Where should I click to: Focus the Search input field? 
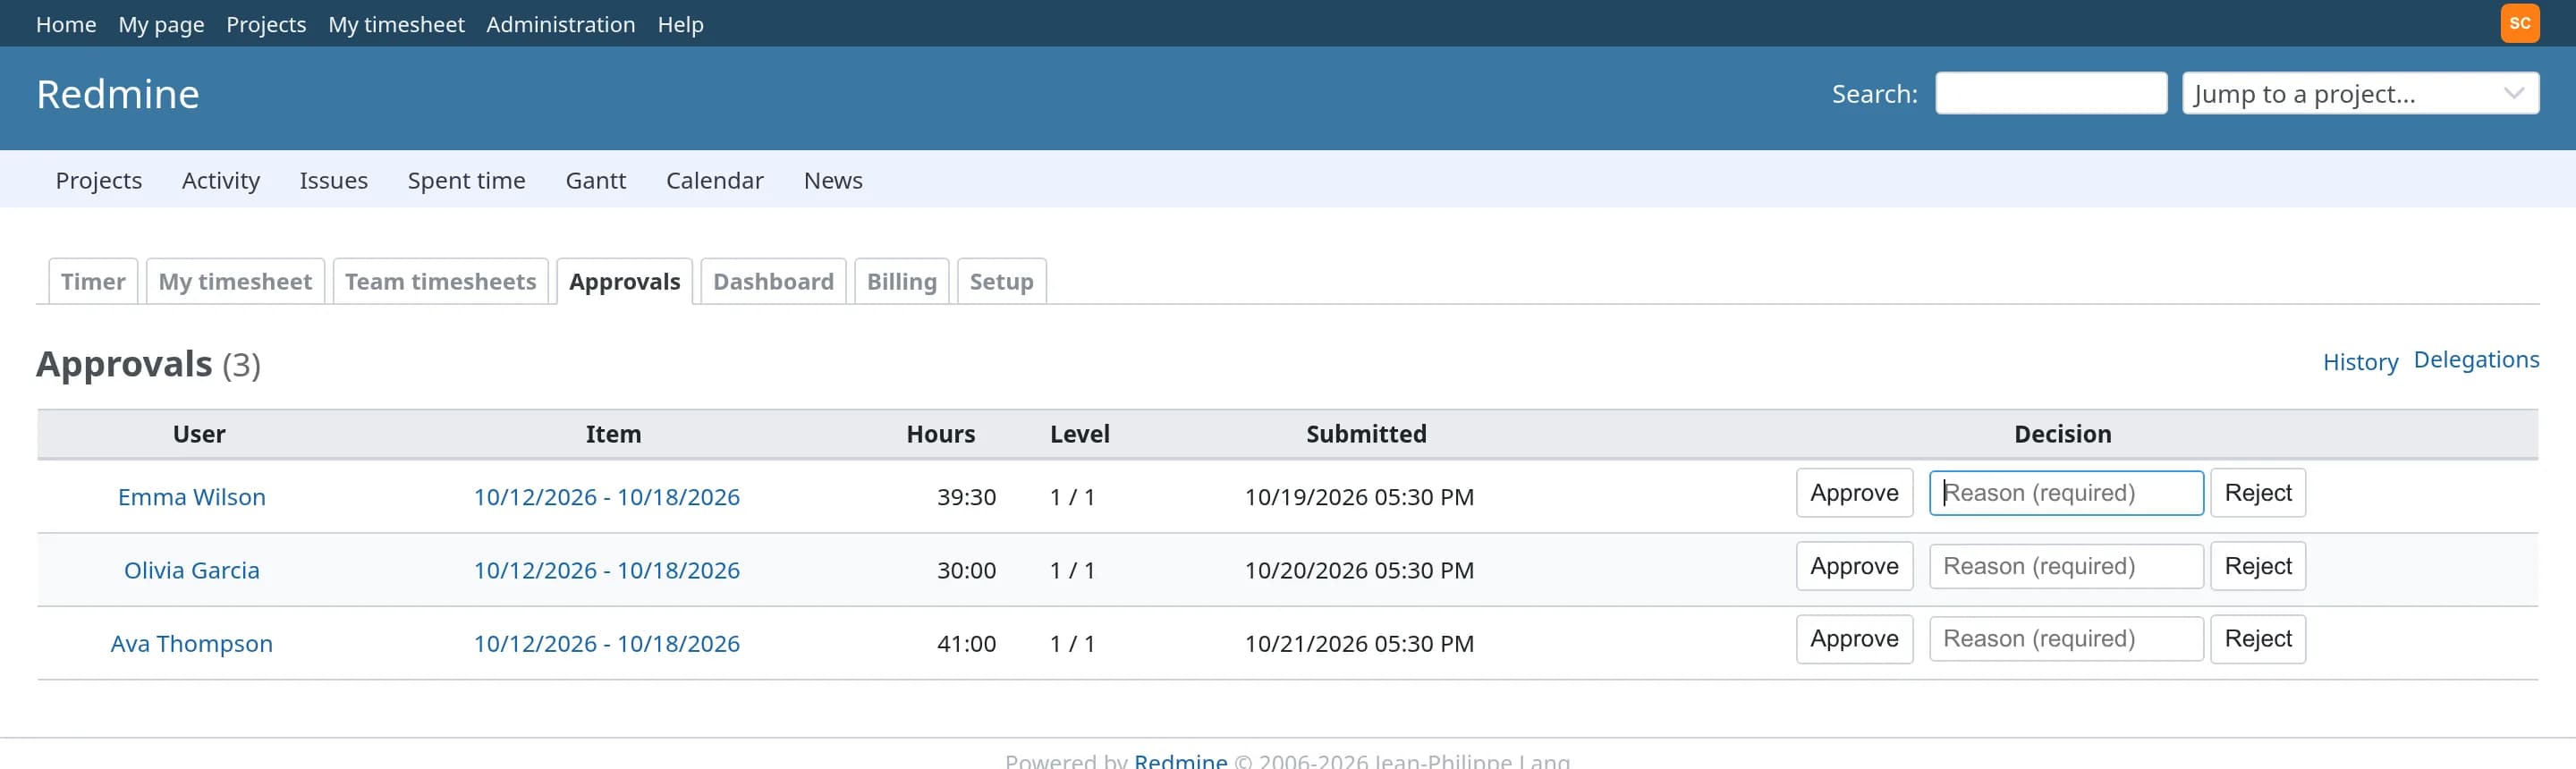tap(2050, 93)
